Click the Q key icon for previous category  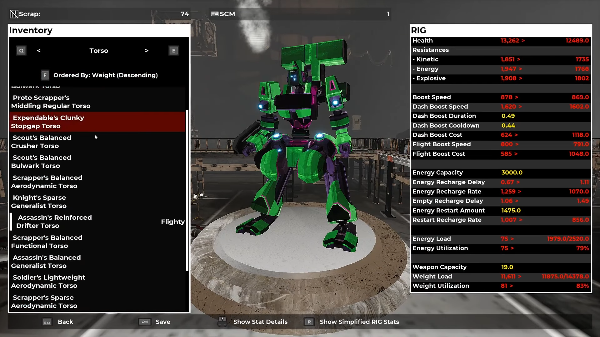coord(21,51)
